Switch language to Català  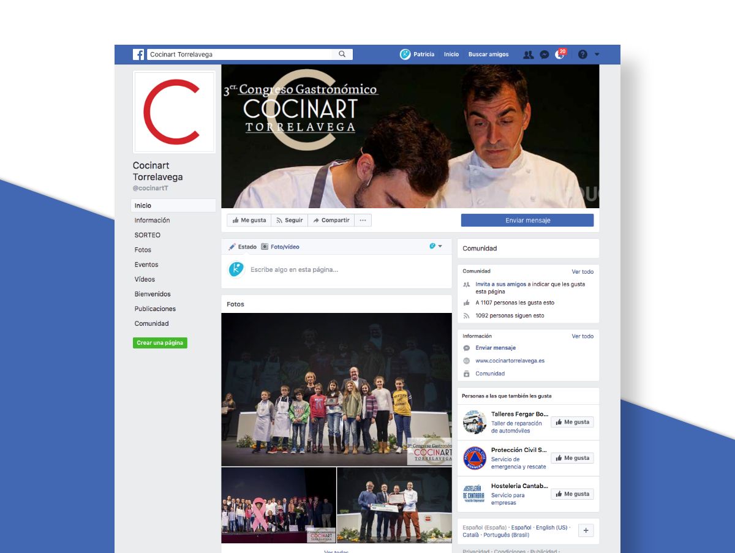(470, 535)
